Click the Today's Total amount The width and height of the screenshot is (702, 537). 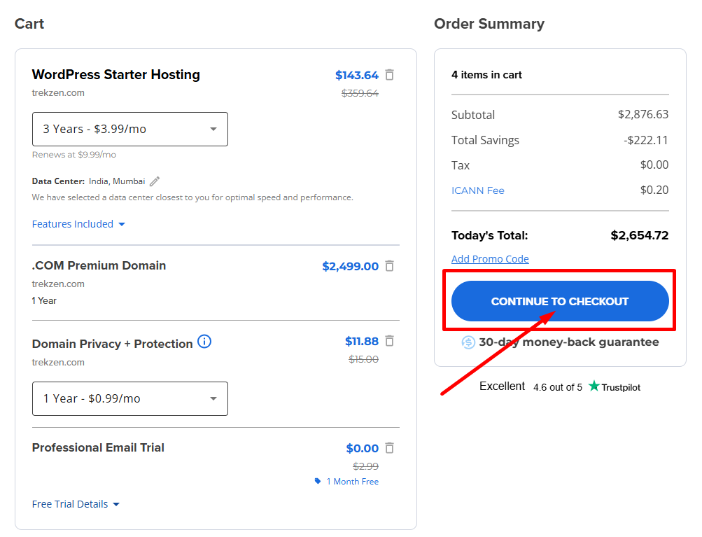coord(639,235)
